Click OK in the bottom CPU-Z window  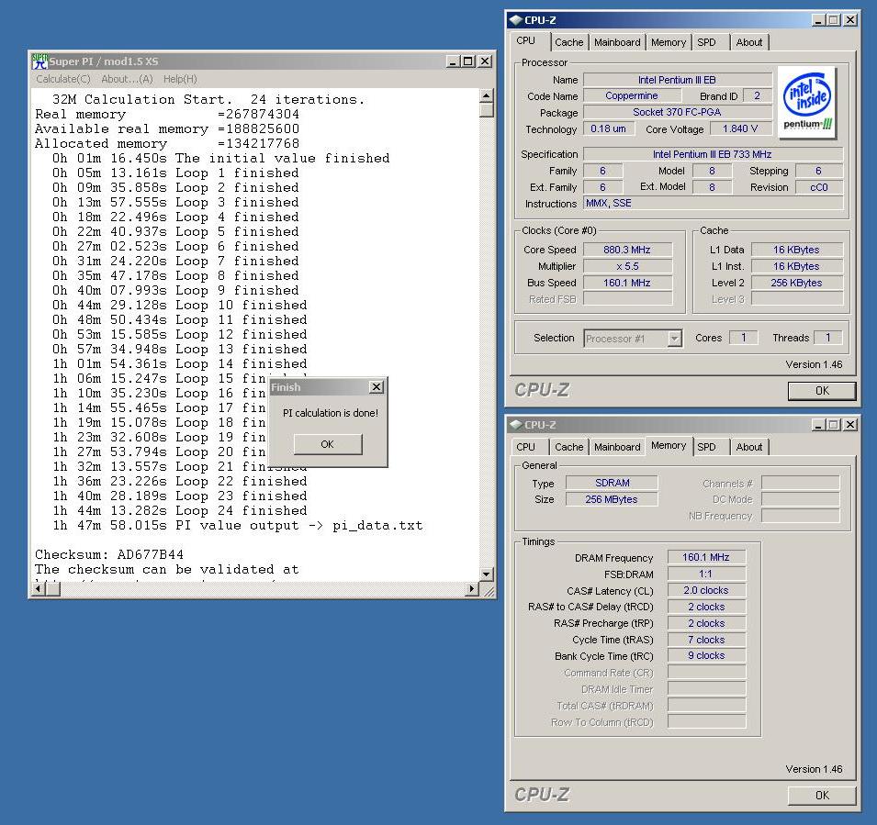(x=822, y=796)
